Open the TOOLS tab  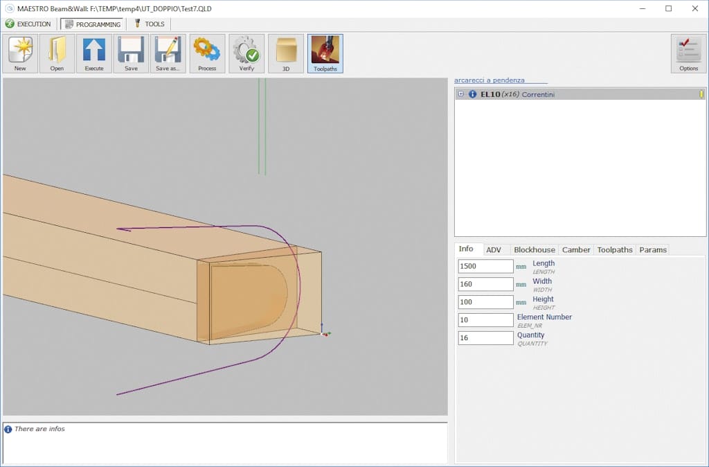(150, 24)
